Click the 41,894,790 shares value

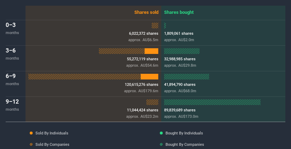180,84
